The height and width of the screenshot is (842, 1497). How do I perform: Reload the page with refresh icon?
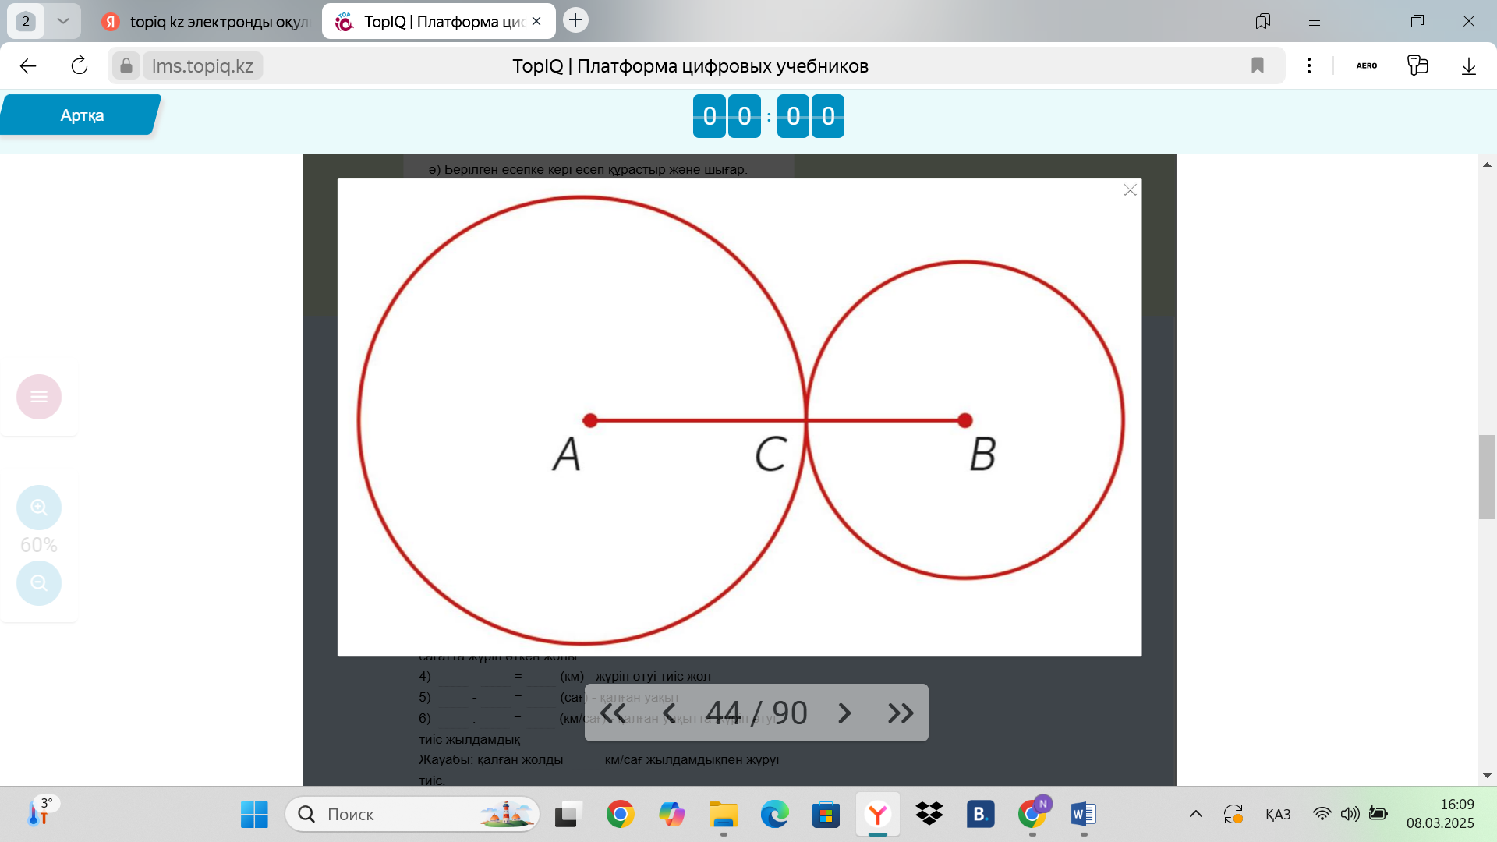click(x=80, y=66)
